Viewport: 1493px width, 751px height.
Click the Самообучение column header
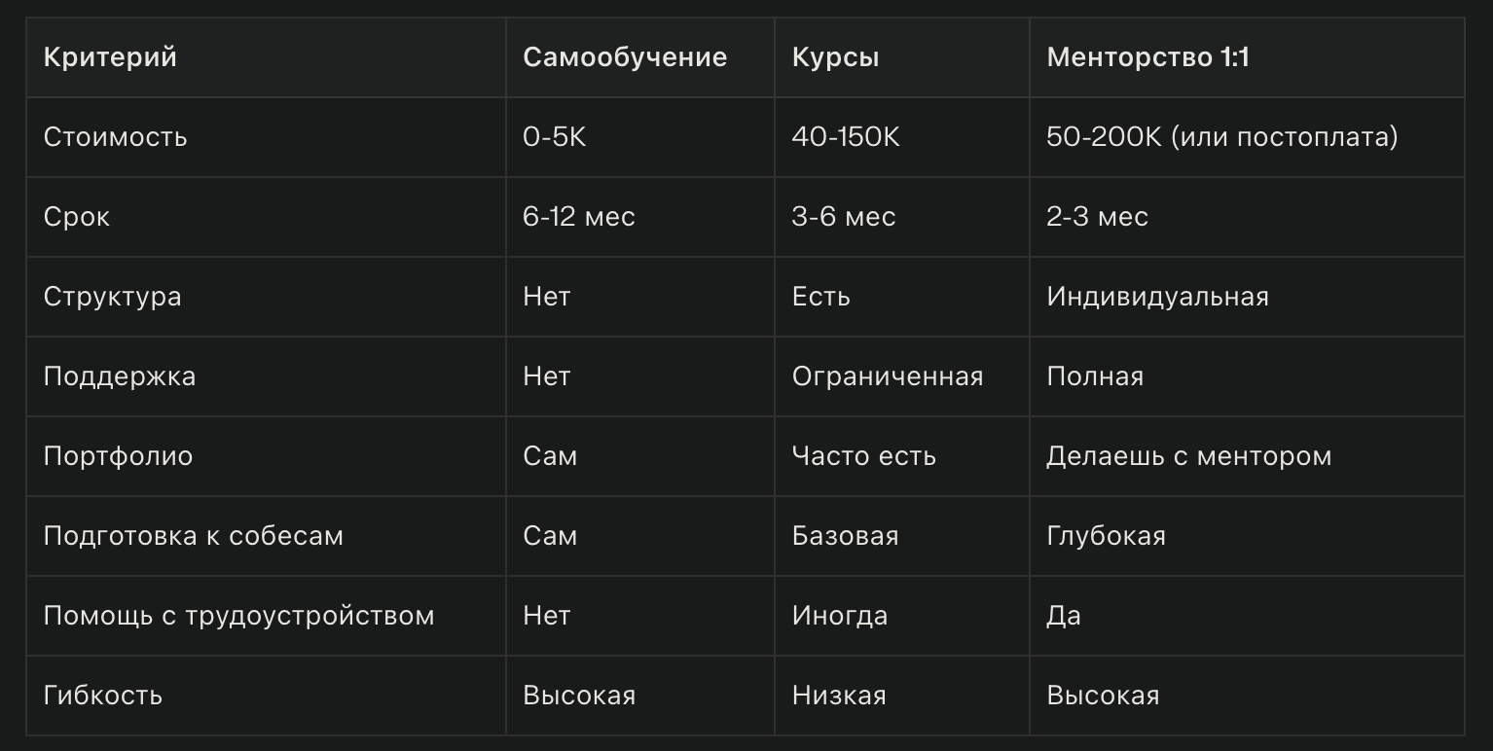[x=624, y=57]
